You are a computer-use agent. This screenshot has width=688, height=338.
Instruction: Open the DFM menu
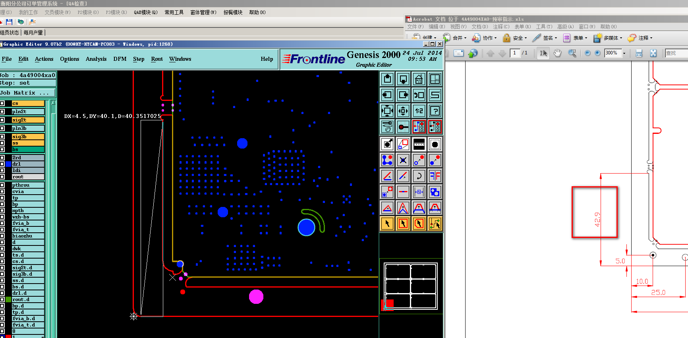coord(120,59)
